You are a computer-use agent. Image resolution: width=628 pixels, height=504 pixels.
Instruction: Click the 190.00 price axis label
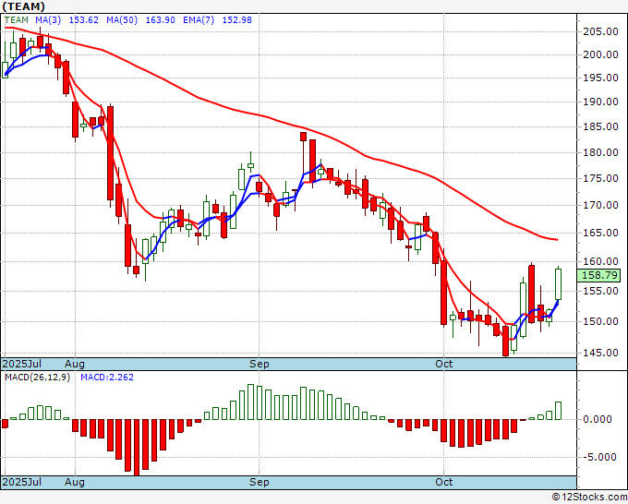601,102
